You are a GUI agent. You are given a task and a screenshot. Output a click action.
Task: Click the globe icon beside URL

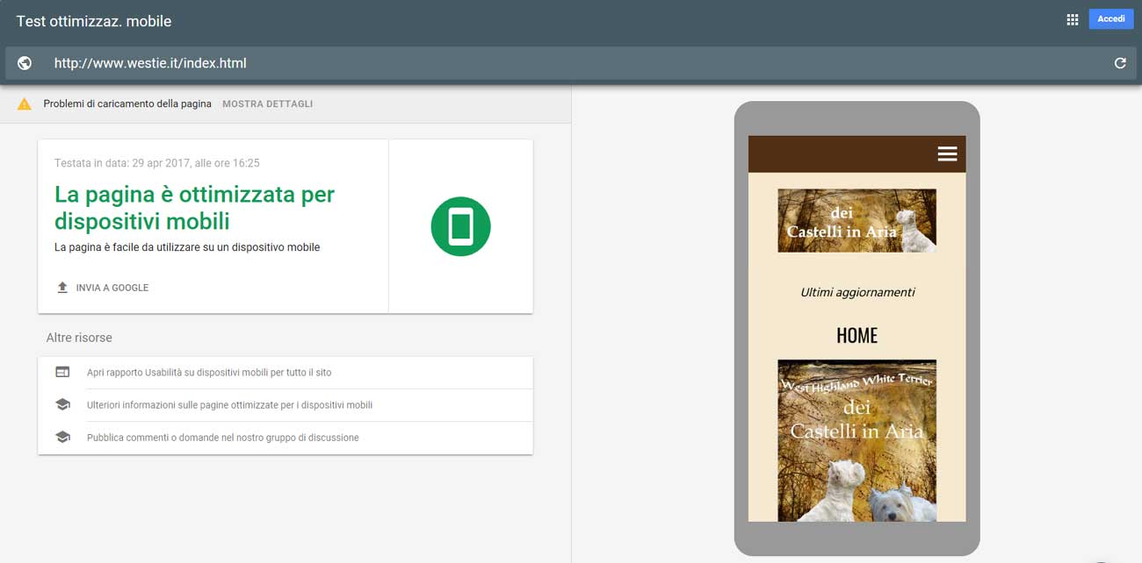(25, 63)
